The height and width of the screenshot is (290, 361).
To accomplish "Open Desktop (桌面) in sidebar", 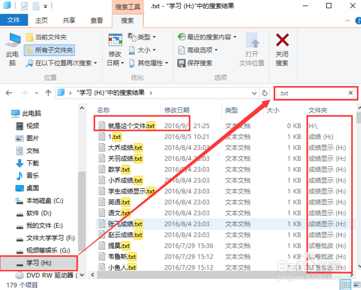I will pyautogui.click(x=28, y=188).
